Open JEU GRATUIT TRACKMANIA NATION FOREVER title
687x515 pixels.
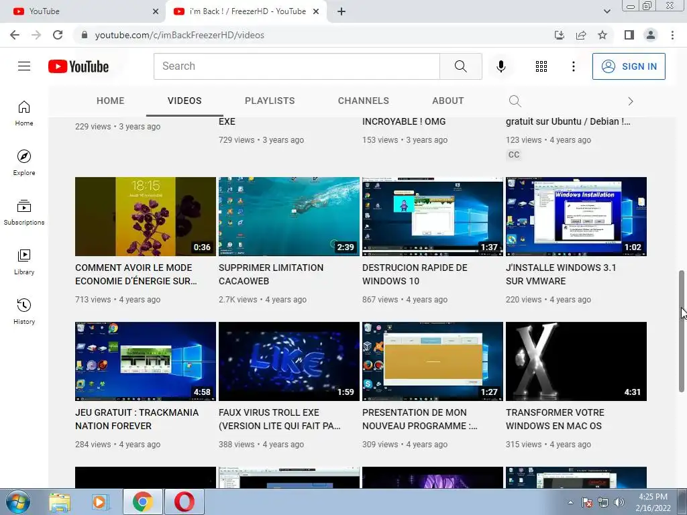pos(137,419)
